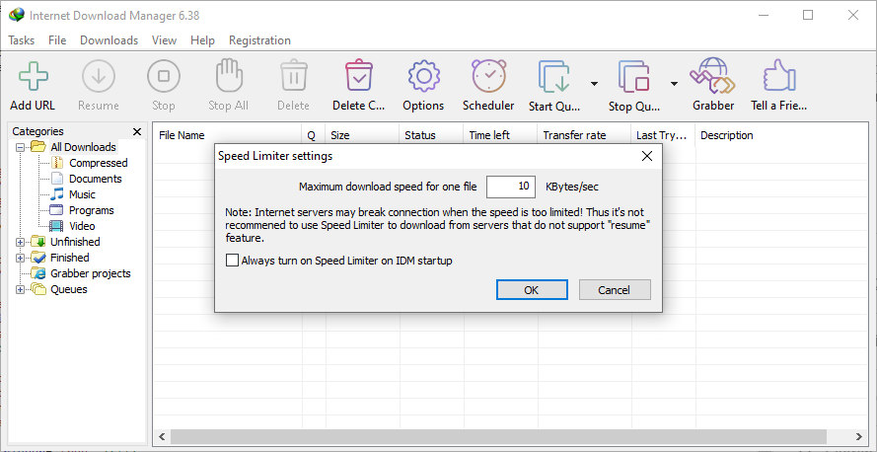The width and height of the screenshot is (877, 452).
Task: Click Cancel in Speed Limiter dialog
Action: point(615,290)
